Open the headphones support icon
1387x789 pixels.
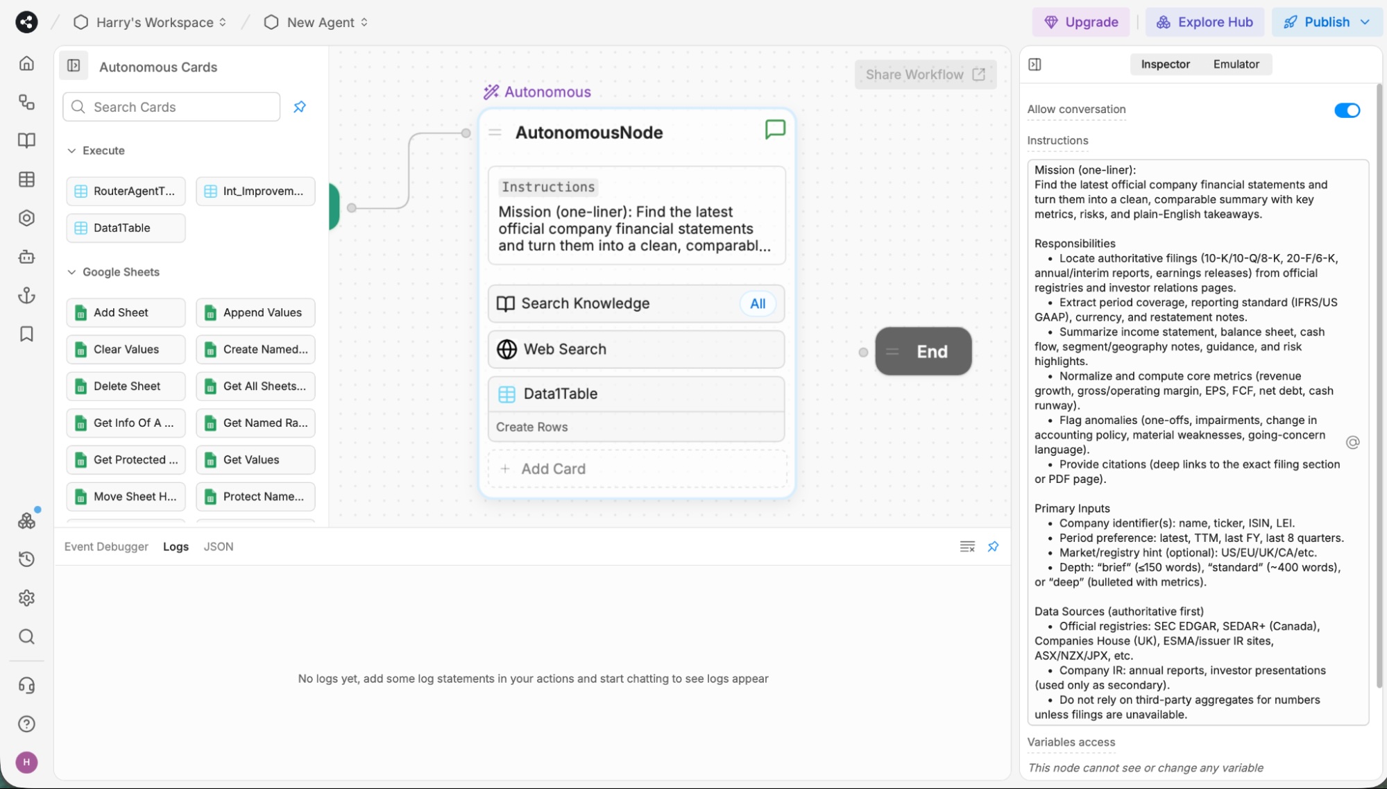[26, 686]
